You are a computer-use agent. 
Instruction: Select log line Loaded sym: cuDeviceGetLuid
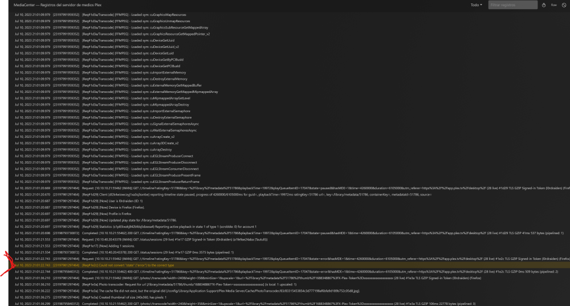[x=94, y=54]
